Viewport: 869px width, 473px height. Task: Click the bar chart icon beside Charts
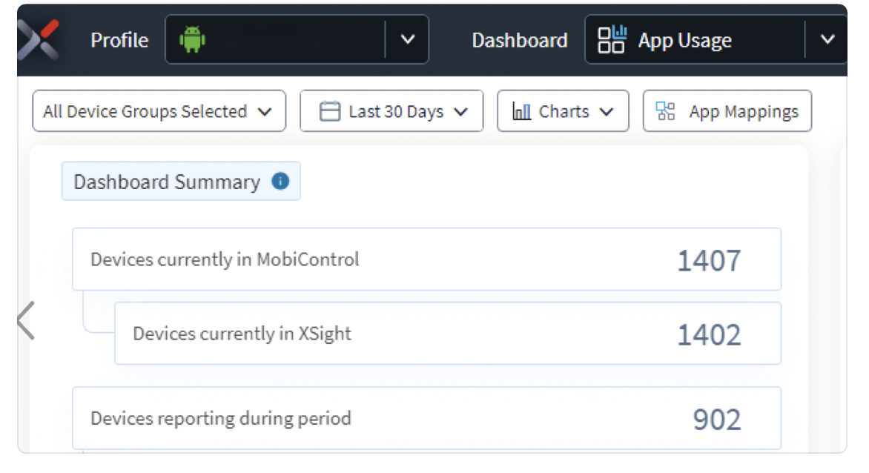click(522, 112)
